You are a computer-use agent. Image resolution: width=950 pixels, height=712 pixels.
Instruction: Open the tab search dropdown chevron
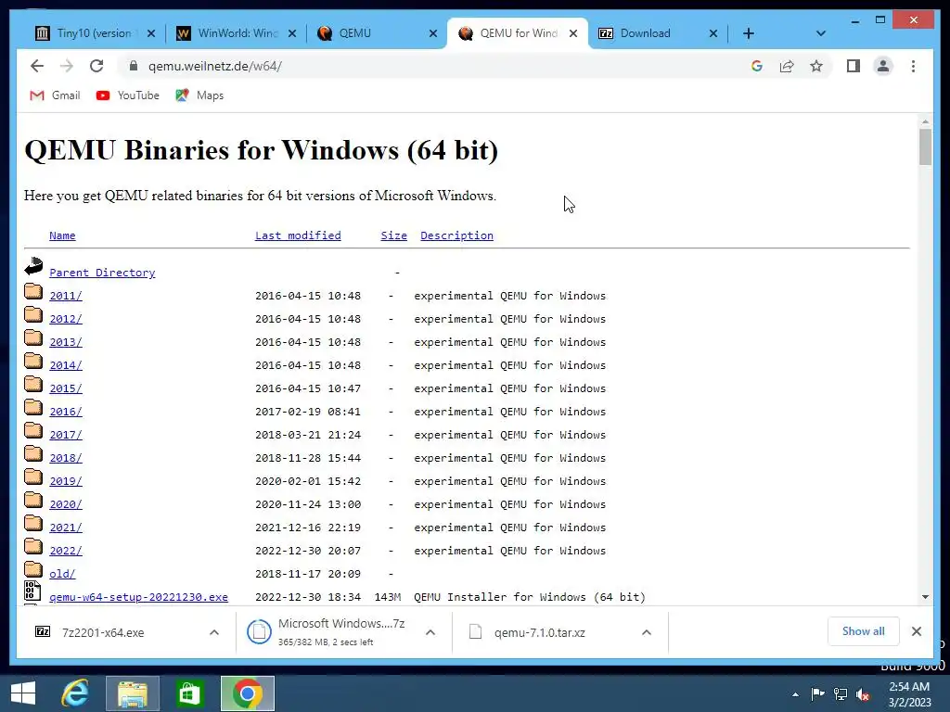click(821, 33)
